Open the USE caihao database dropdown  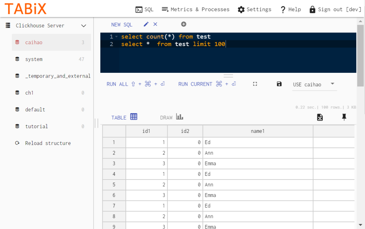coord(314,84)
